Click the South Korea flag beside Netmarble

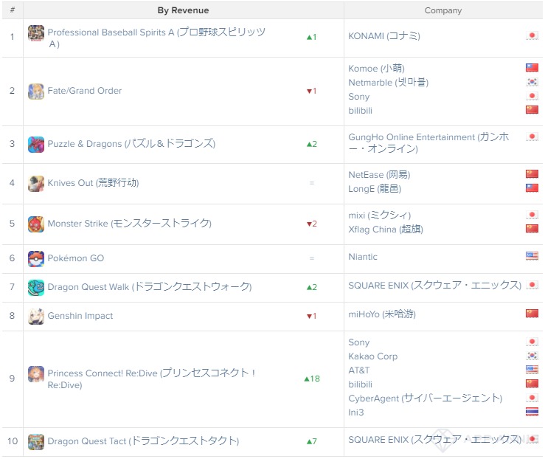click(x=532, y=82)
